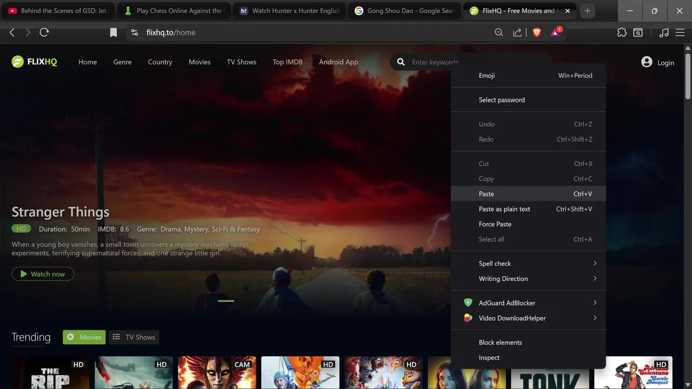Image resolution: width=692 pixels, height=389 pixels.
Task: Open the Country nav menu
Action: [160, 62]
